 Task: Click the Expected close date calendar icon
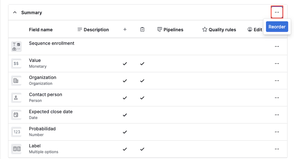click(16, 115)
